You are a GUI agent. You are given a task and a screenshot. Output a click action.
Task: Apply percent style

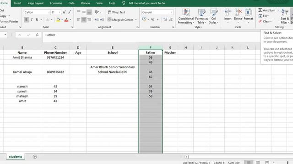click(152, 20)
